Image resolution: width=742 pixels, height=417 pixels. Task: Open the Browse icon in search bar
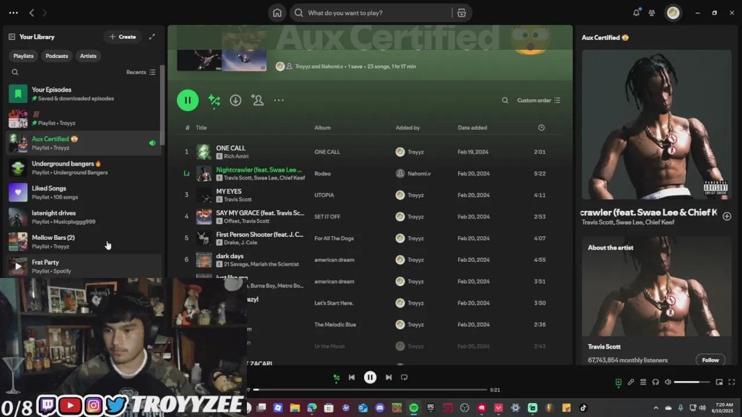tap(461, 13)
